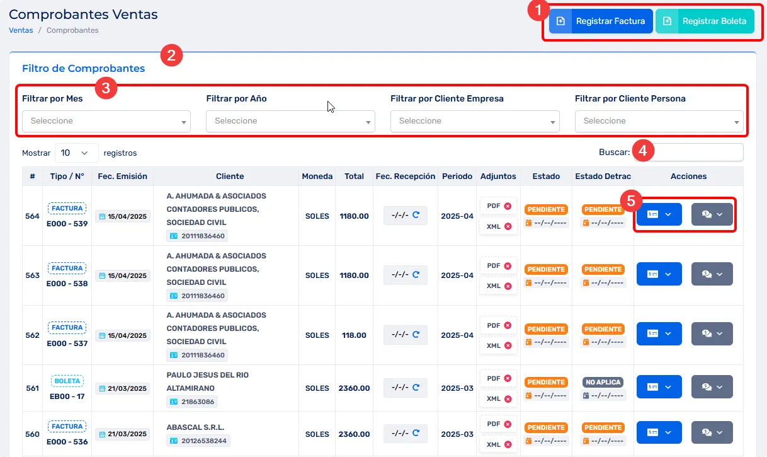This screenshot has height=457, width=767.
Task: Sort table by Total column header
Action: pyautogui.click(x=354, y=176)
